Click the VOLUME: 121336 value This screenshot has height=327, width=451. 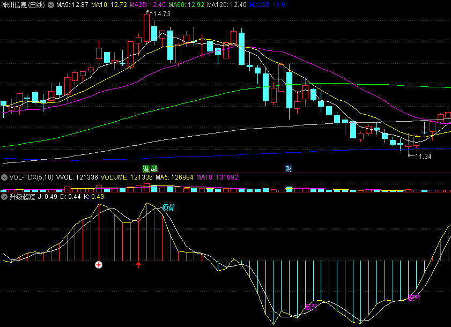127,177
